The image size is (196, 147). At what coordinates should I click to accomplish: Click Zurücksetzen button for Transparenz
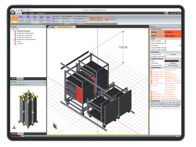tap(173, 54)
